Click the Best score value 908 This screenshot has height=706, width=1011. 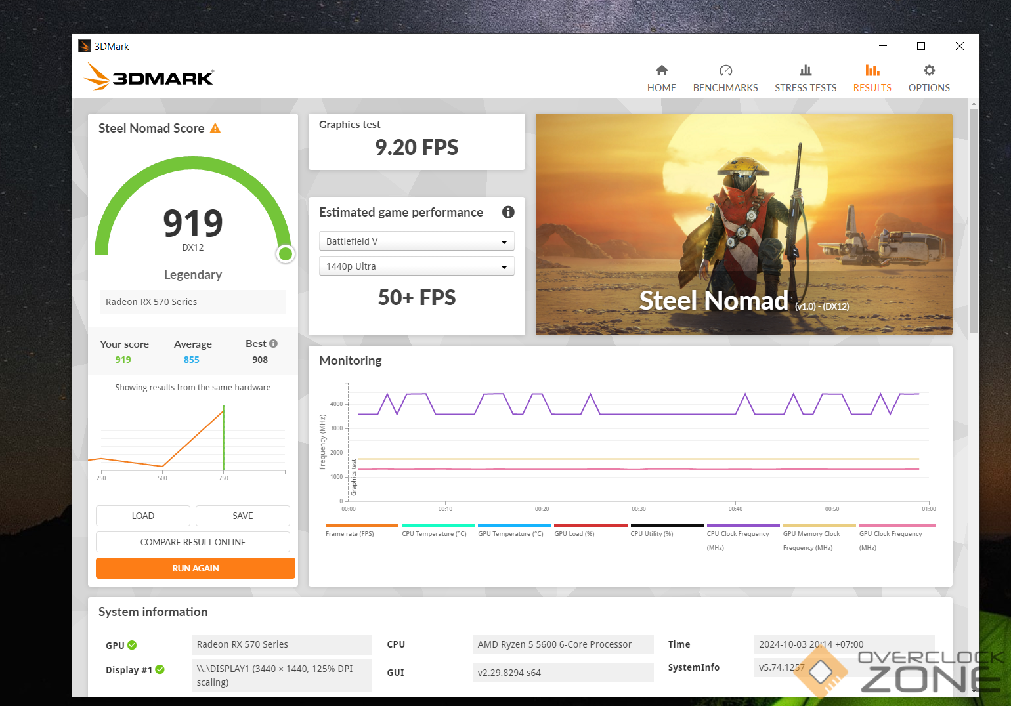[x=260, y=360]
